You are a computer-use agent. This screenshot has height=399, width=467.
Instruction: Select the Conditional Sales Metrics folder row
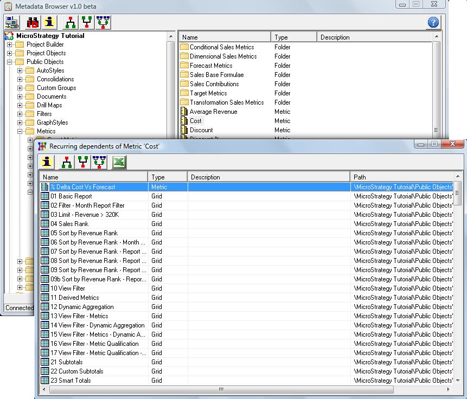click(305, 47)
